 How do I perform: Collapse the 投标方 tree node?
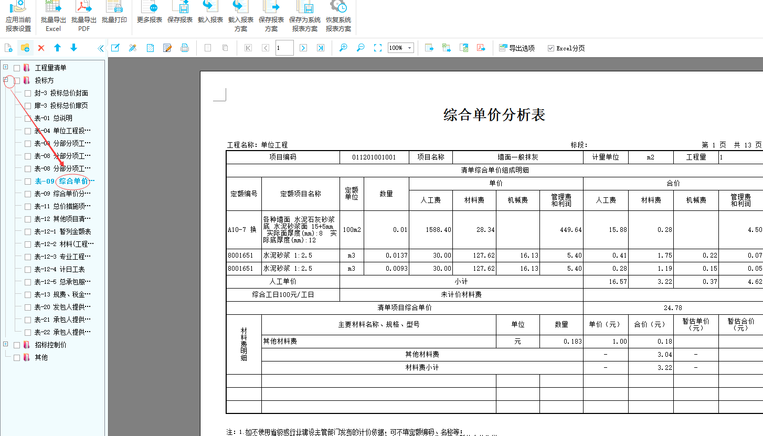click(6, 80)
